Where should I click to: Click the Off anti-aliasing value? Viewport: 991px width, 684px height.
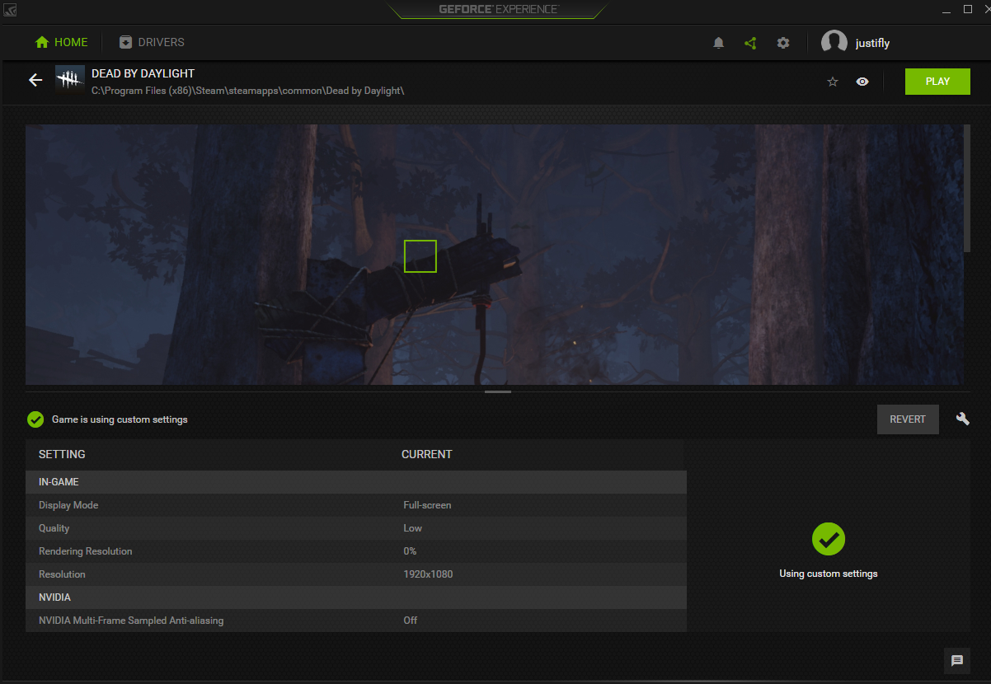(x=411, y=621)
